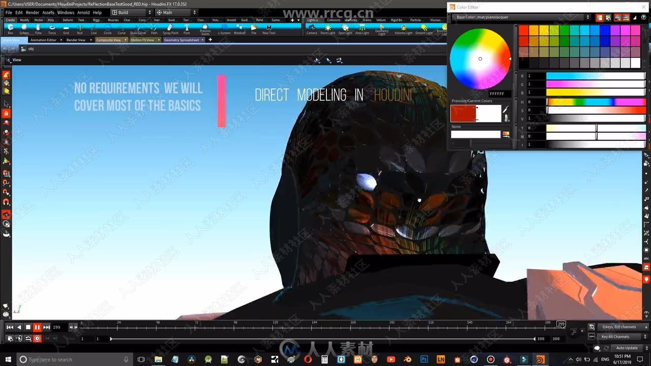The height and width of the screenshot is (366, 651).
Task: Toggle the HSV sliders display button
Action: 626,17
